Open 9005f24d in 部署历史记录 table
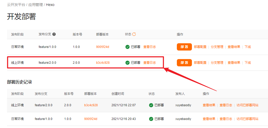 [91, 119]
